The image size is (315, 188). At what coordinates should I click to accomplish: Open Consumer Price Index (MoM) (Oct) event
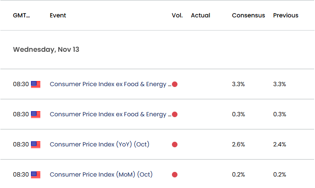[x=101, y=174]
